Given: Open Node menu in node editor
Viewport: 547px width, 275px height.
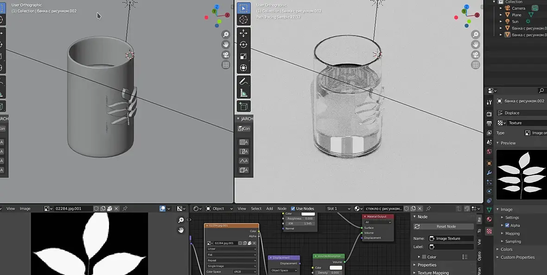Looking at the screenshot, I should [x=282, y=209].
